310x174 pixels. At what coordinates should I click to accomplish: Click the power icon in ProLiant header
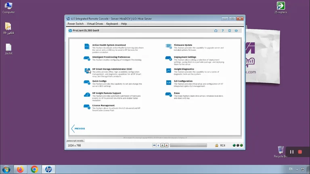coord(236,31)
